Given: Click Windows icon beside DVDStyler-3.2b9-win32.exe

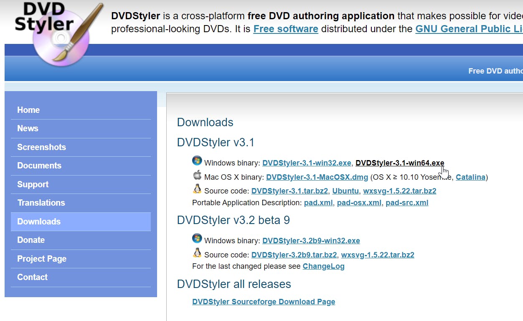Looking at the screenshot, I should click(x=197, y=239).
